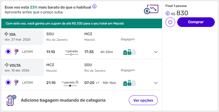Expand outbound flight details chevron
Screen dimensions: 219x112
[x=156, y=52]
